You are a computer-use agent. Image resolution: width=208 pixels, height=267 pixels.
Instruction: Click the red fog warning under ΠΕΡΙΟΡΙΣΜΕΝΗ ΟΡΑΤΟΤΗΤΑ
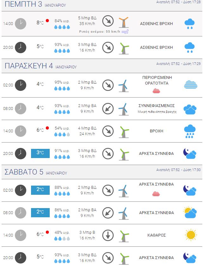(156, 91)
